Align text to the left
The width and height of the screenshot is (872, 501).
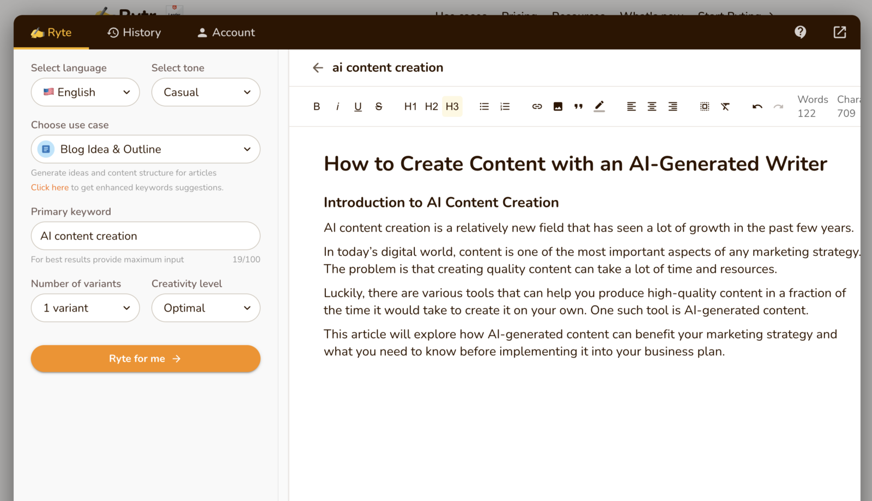pos(631,107)
